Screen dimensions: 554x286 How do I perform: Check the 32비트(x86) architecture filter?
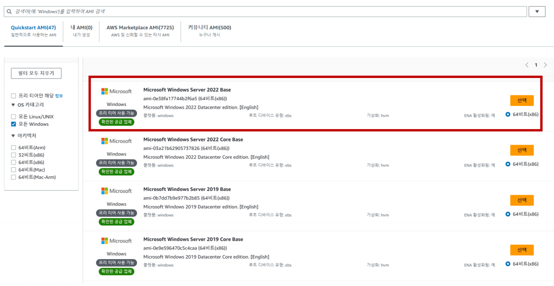tap(13, 155)
